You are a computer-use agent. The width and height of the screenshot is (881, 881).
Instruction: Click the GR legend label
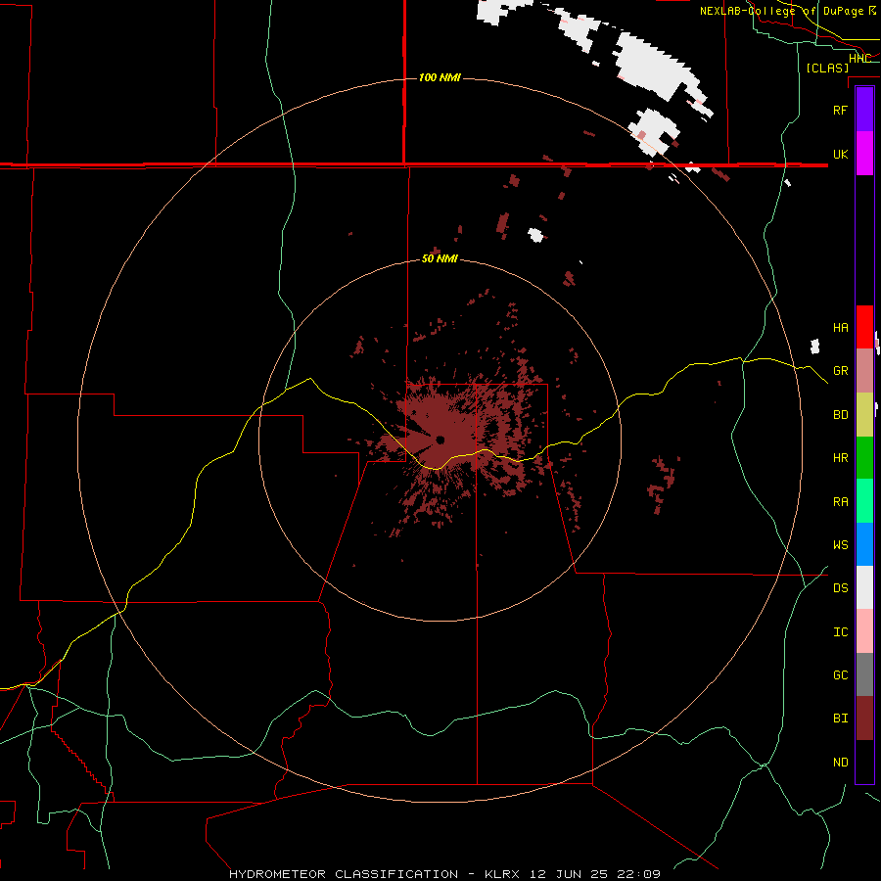[x=840, y=371]
